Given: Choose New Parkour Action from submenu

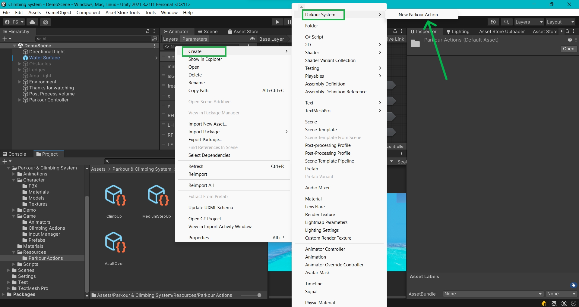Looking at the screenshot, I should (418, 15).
